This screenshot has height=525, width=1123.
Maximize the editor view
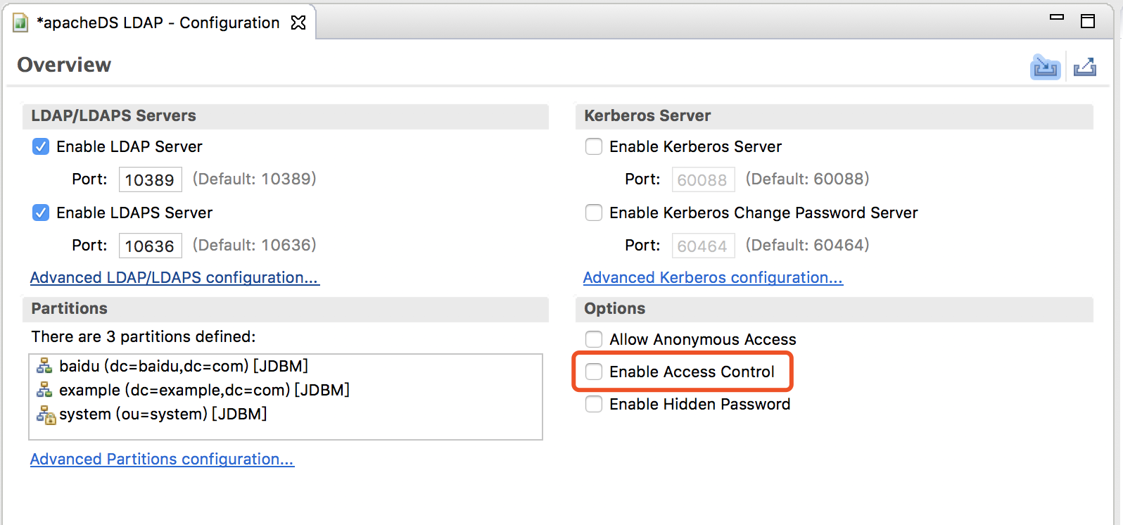point(1086,22)
